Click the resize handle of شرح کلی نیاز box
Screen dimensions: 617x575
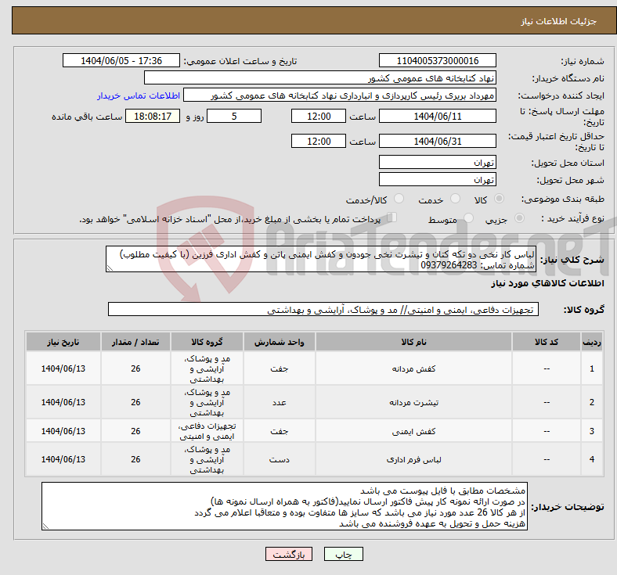coord(110,268)
